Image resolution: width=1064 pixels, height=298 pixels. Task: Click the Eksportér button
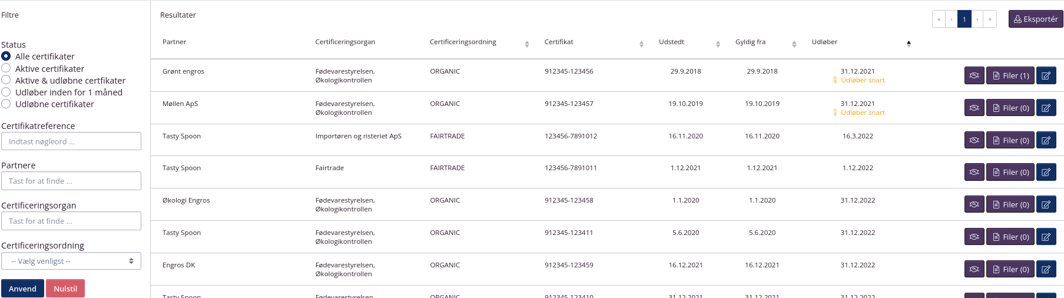click(x=1036, y=19)
